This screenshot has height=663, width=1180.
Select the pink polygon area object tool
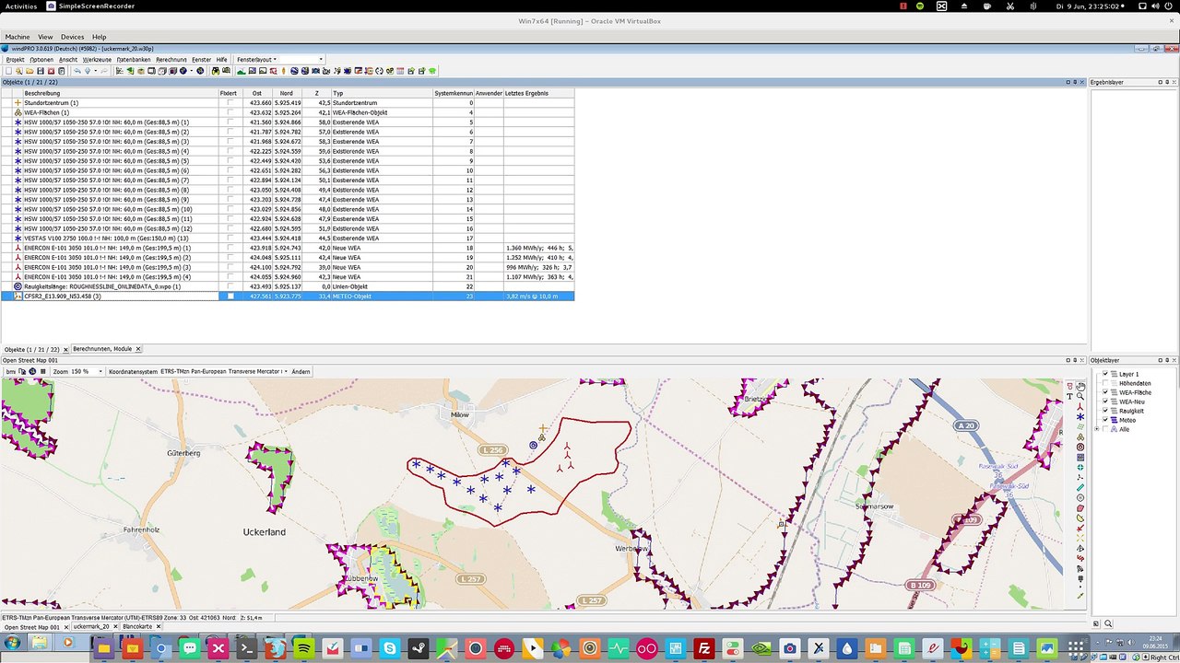1080,508
